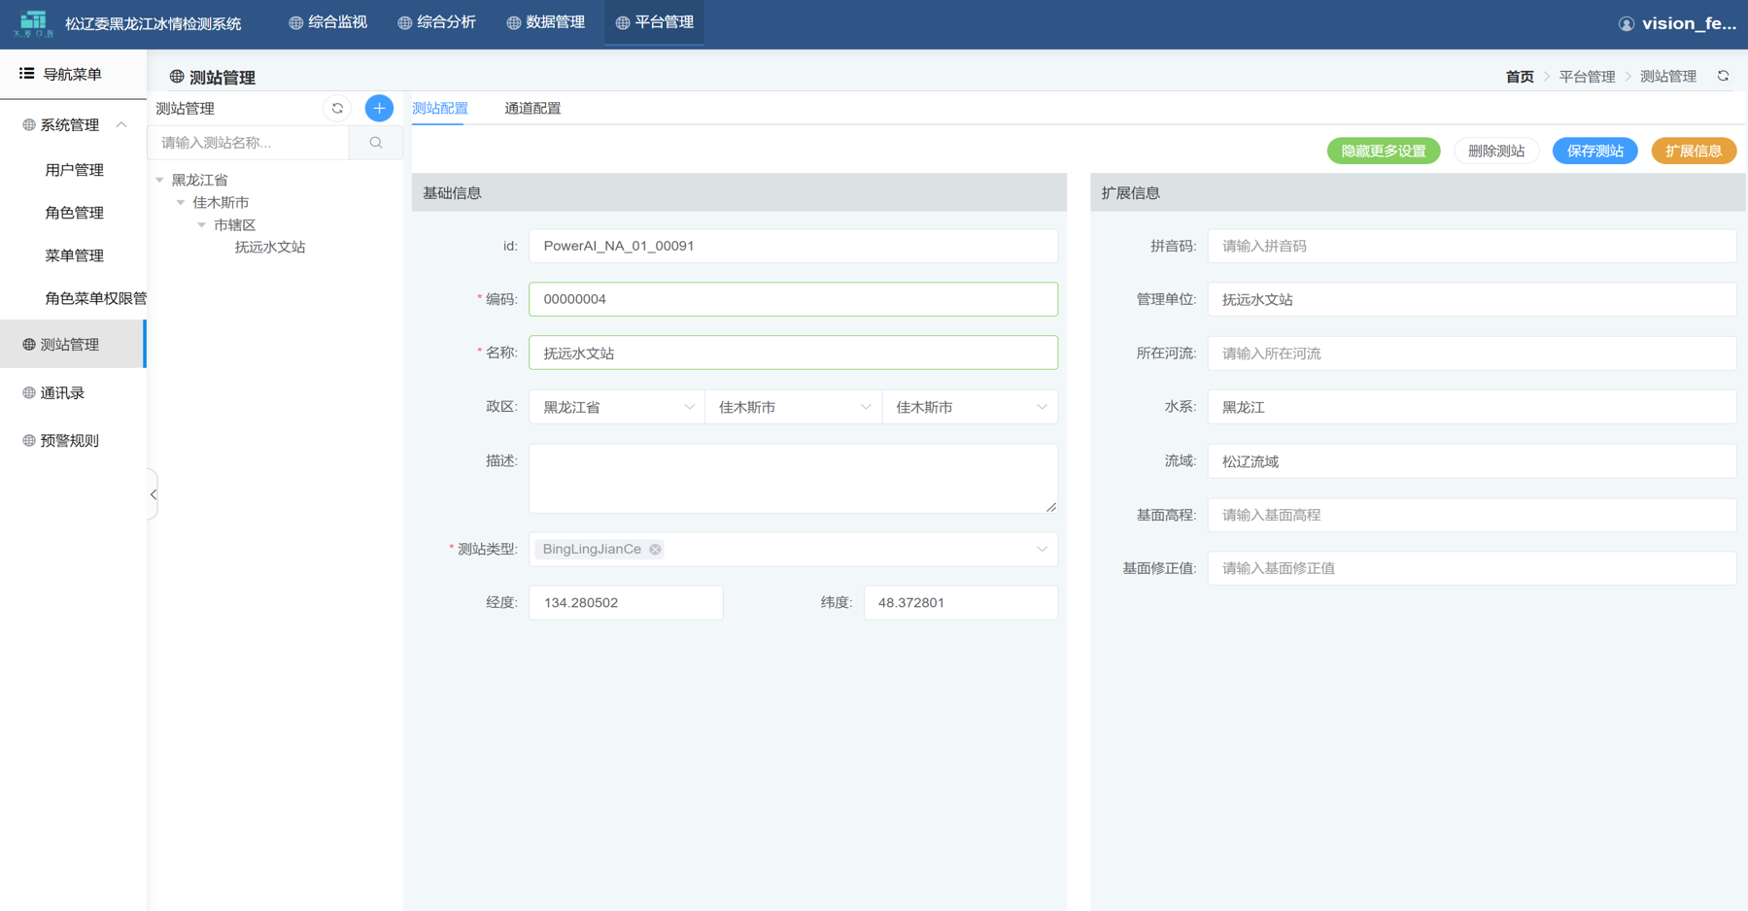Viewport: 1748px width, 911px height.
Task: Select 测站管理 in sidebar
Action: [x=73, y=345]
